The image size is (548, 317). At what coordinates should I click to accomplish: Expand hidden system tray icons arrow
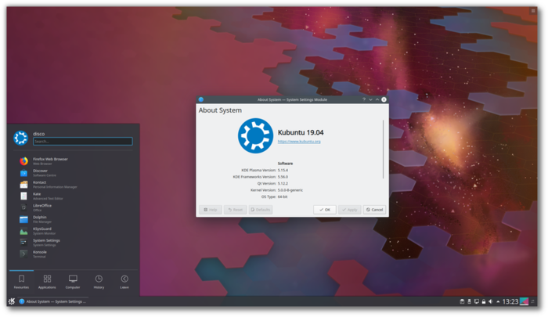click(x=498, y=301)
